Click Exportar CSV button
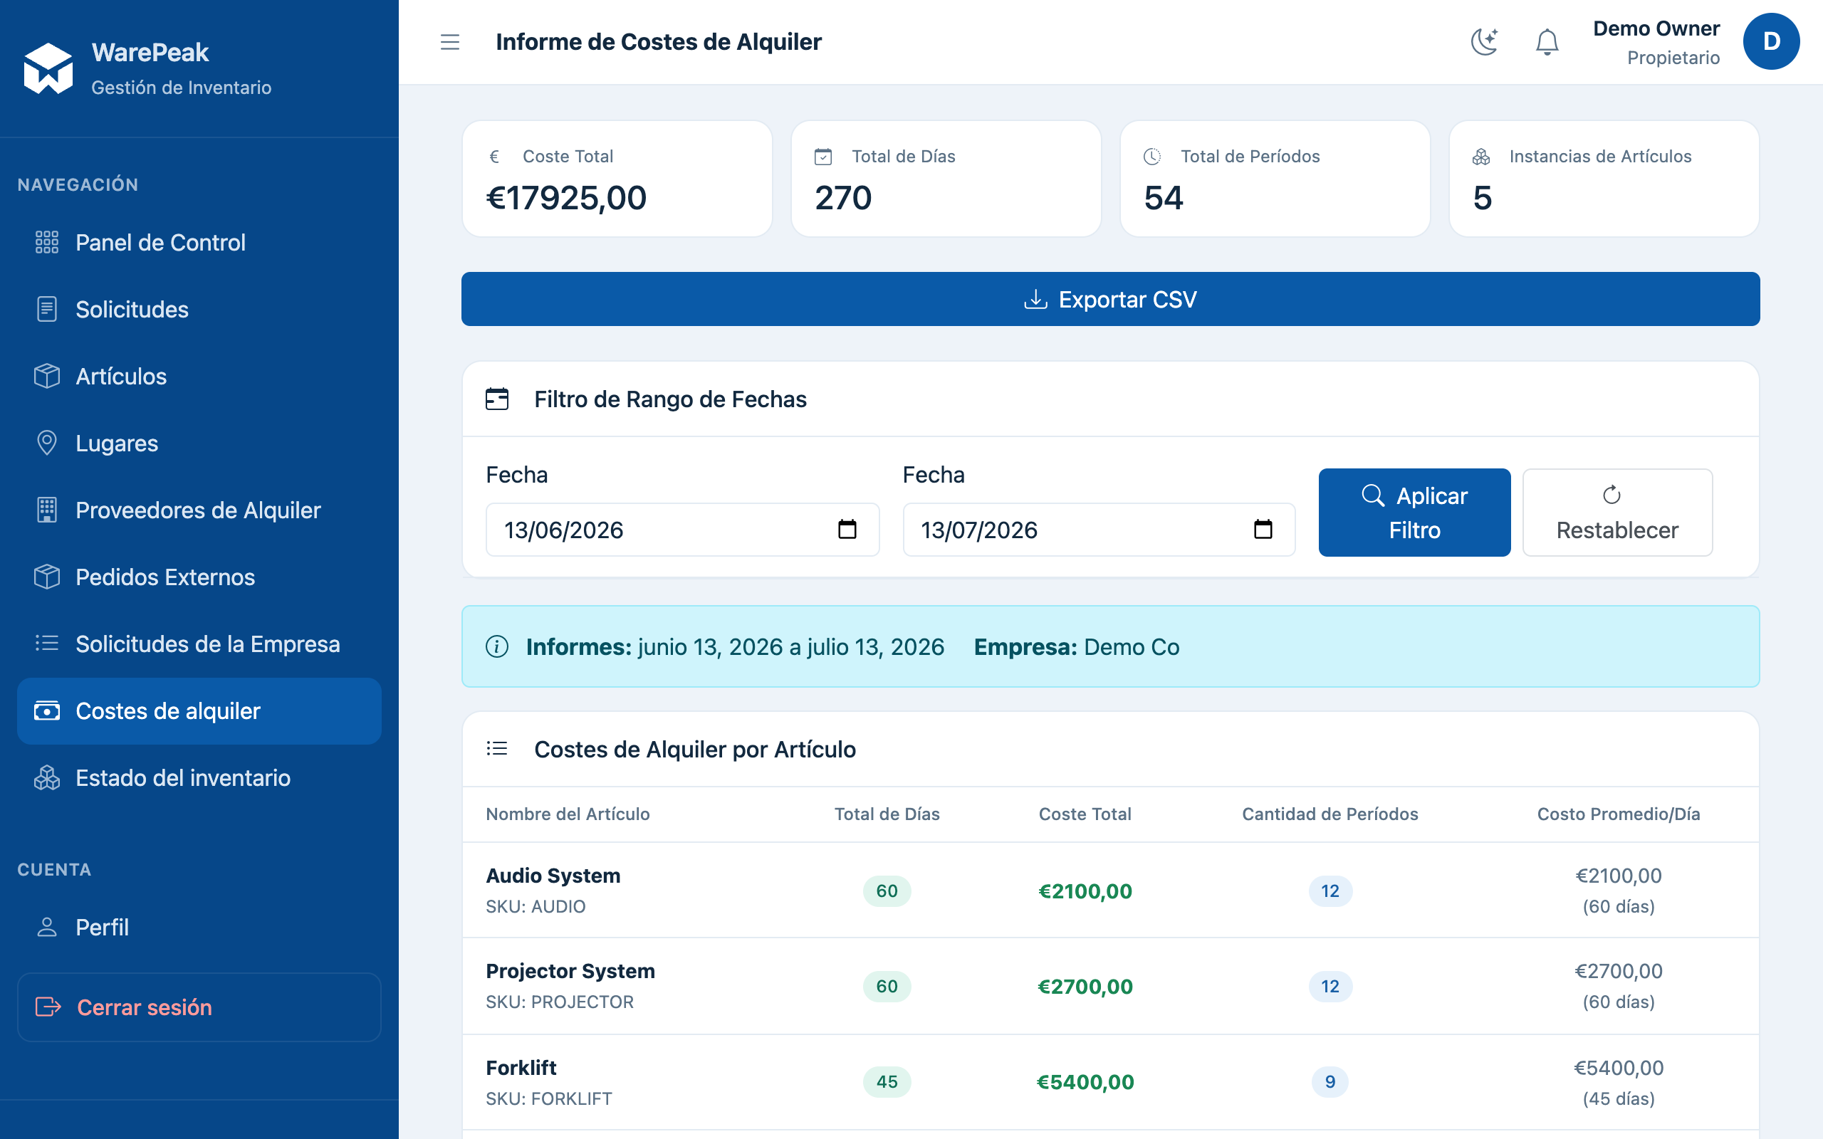This screenshot has width=1823, height=1139. click(x=1110, y=299)
